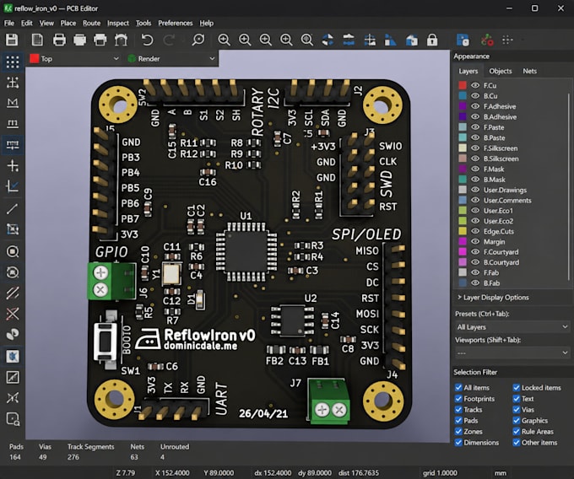Screen dimensions: 574x479
Task: Click the Undo arrow icon
Action: 147,40
